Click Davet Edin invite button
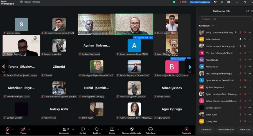 tap(206, 130)
